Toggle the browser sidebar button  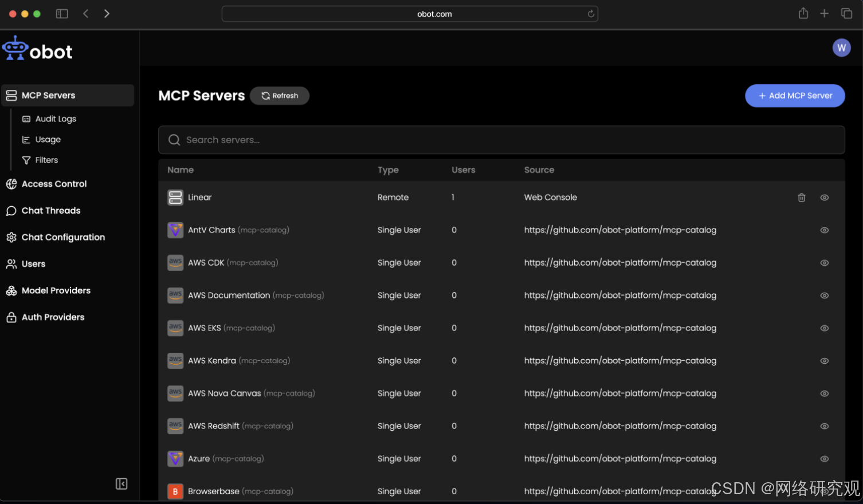point(62,14)
